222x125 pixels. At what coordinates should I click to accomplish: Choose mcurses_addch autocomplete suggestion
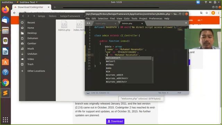[x=128, y=75]
